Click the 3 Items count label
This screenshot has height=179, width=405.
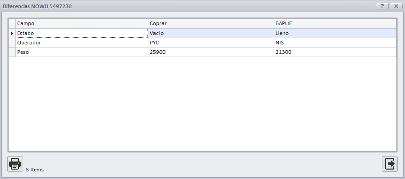point(35,170)
